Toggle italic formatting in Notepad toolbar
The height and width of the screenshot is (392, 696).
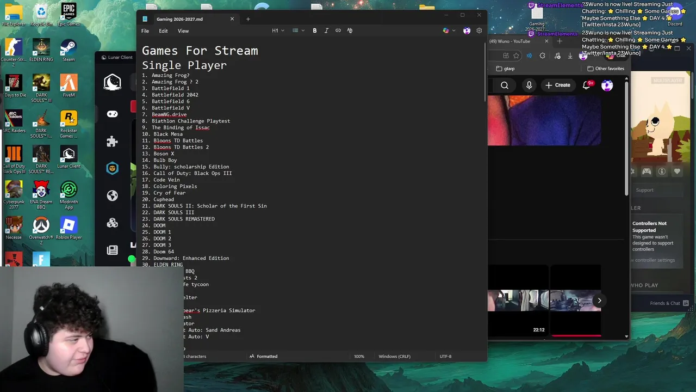point(326,30)
